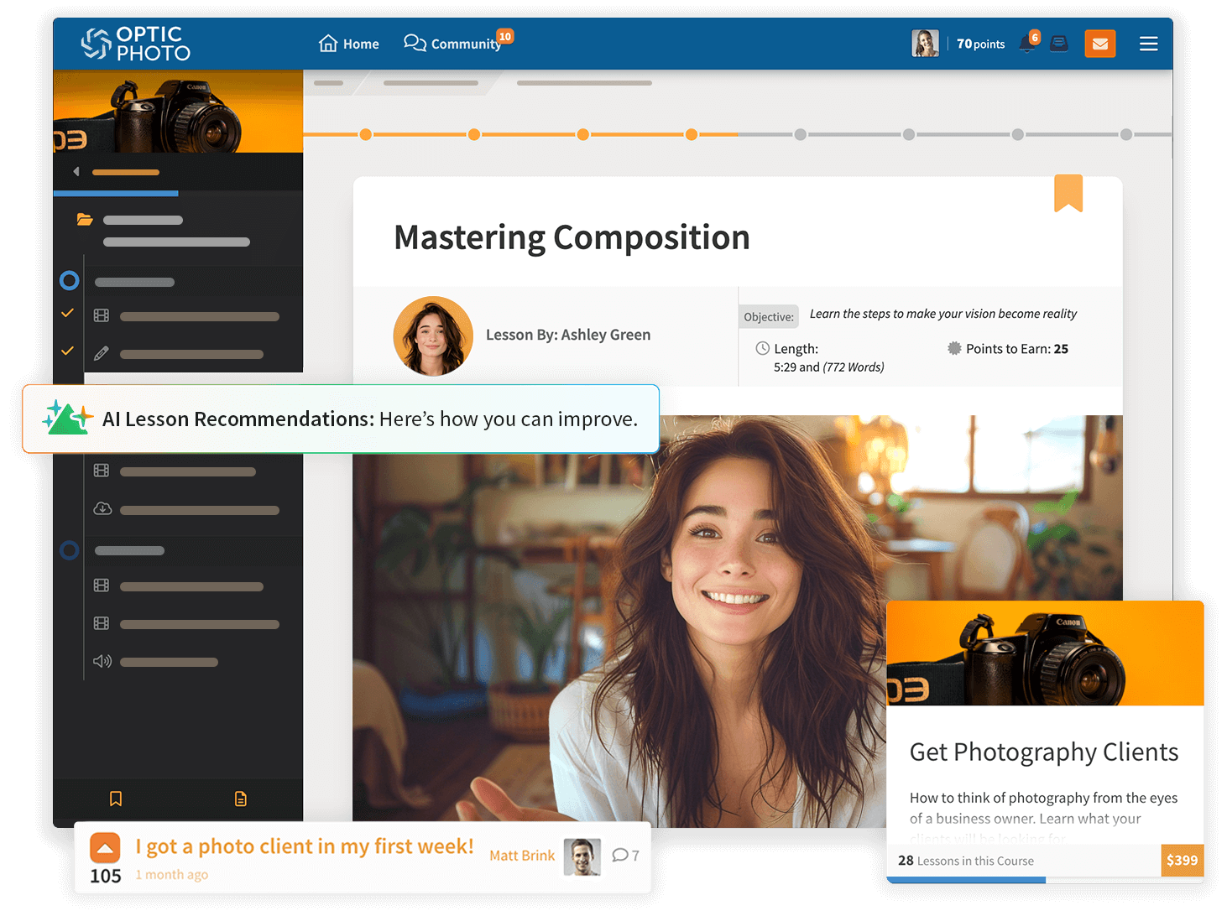Open Ashley Green's author avatar
The image size is (1227, 916).
433,336
